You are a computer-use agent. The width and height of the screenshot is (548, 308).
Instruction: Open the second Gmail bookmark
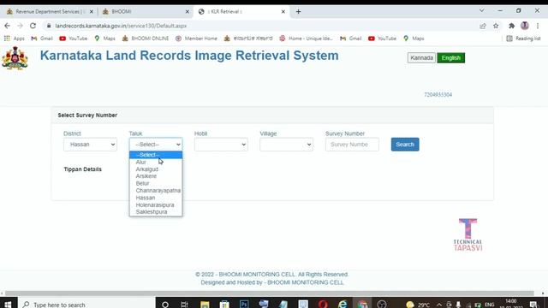(x=351, y=38)
